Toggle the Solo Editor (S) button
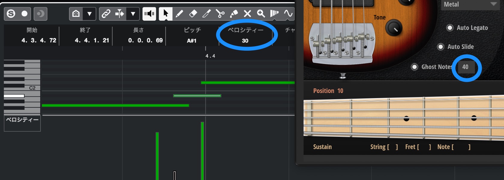Viewport: 504px width, 180px height. [11, 14]
